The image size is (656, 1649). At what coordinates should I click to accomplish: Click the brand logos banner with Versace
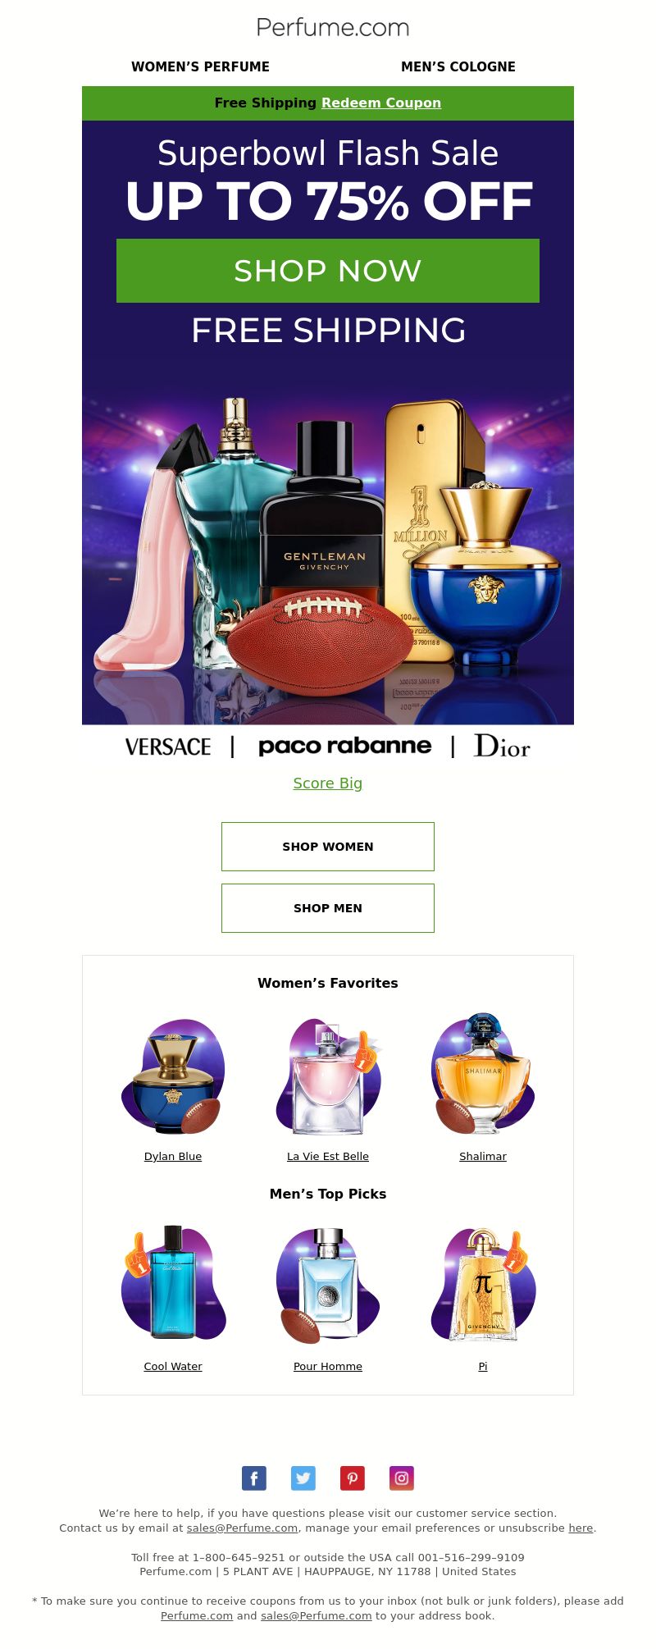click(x=328, y=746)
